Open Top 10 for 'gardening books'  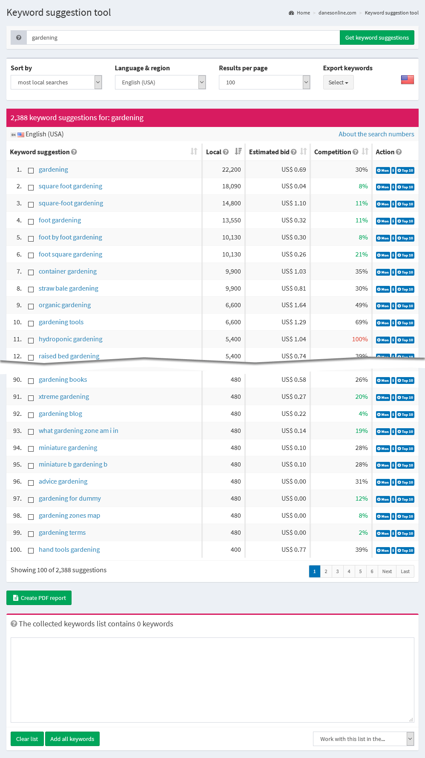405,380
